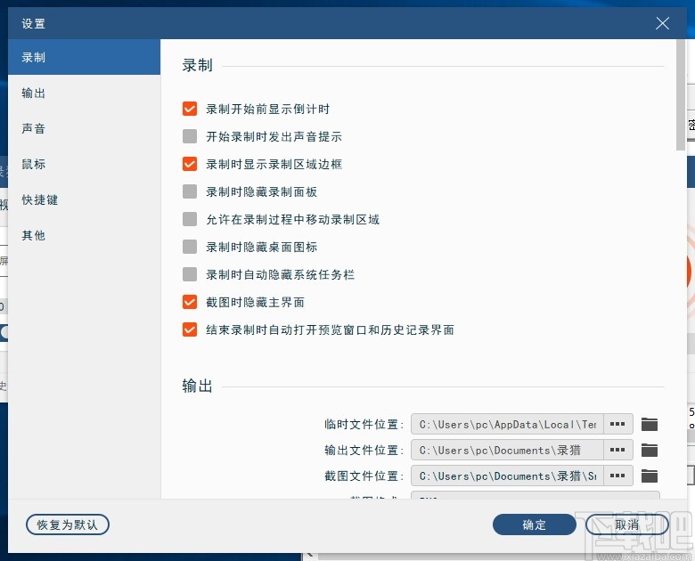This screenshot has height=561, width=695.
Task: Browse 临时文件位置 with the ellipsis button
Action: pyautogui.click(x=617, y=424)
